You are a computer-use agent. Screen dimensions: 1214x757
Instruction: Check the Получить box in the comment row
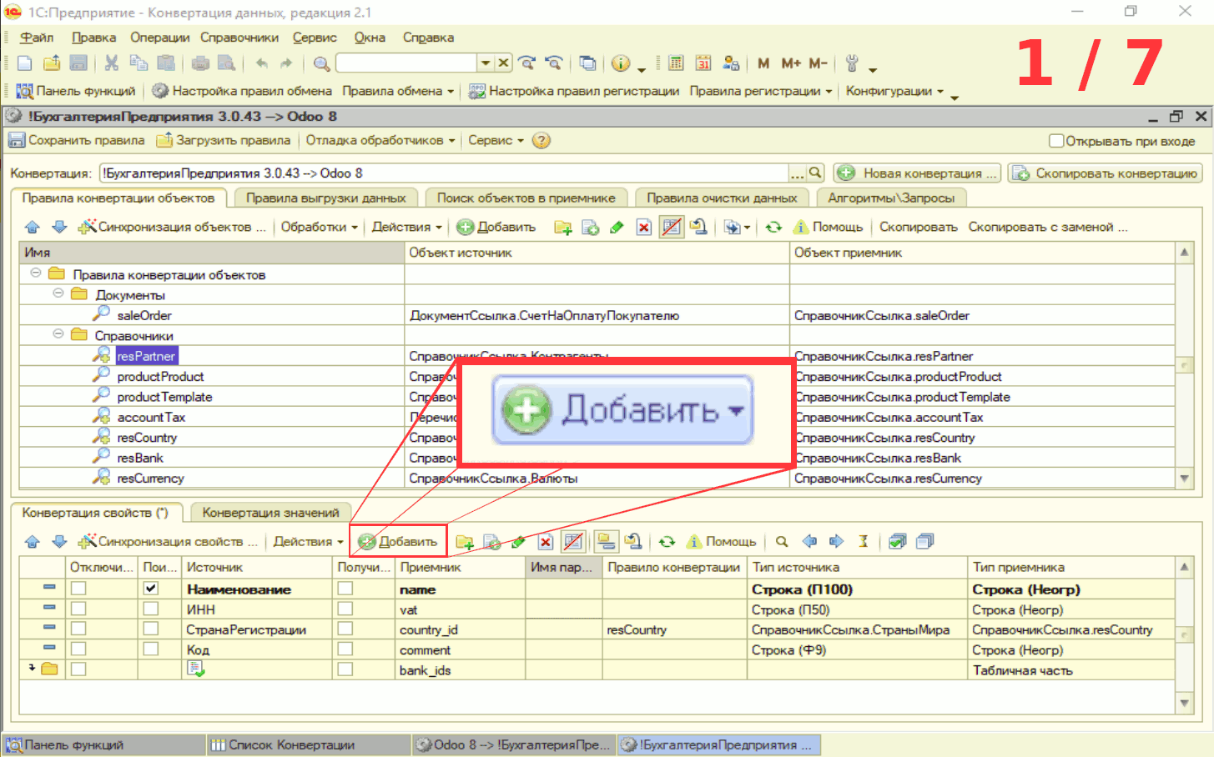click(345, 649)
